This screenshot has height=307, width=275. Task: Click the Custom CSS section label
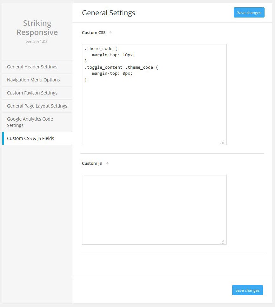pyautogui.click(x=93, y=32)
